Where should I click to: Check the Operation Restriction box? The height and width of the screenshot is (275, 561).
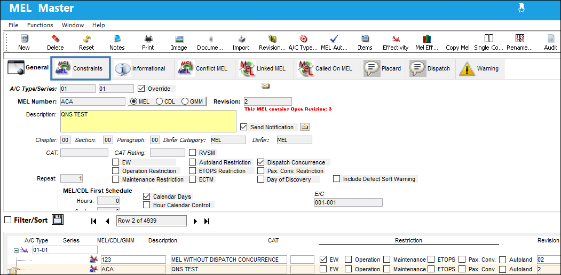point(116,171)
